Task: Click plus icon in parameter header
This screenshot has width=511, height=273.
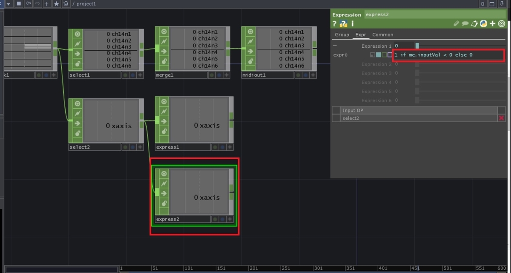Action: click(x=493, y=24)
